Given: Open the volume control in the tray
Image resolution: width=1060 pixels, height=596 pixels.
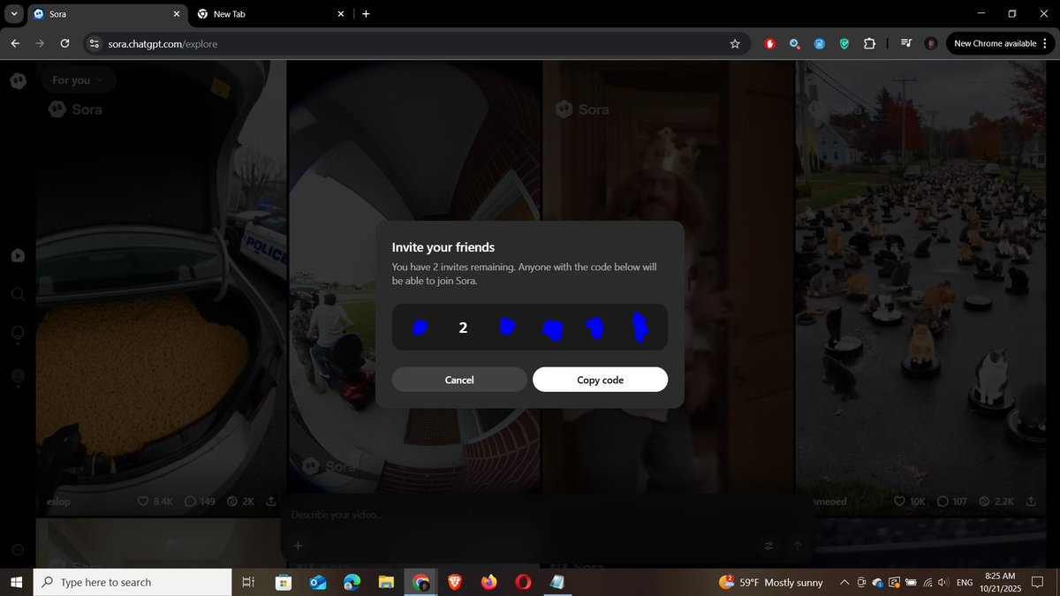Looking at the screenshot, I should coord(943,582).
